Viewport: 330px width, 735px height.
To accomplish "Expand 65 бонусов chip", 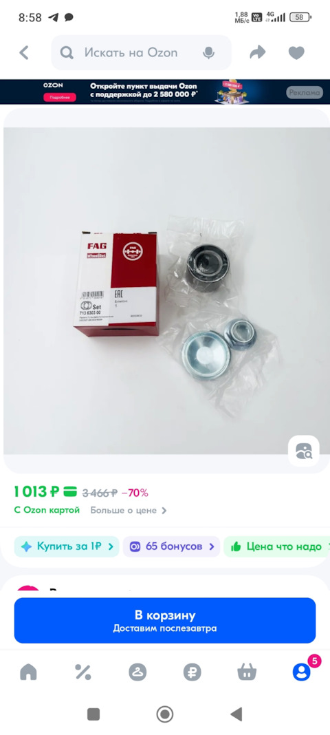I will tap(171, 546).
